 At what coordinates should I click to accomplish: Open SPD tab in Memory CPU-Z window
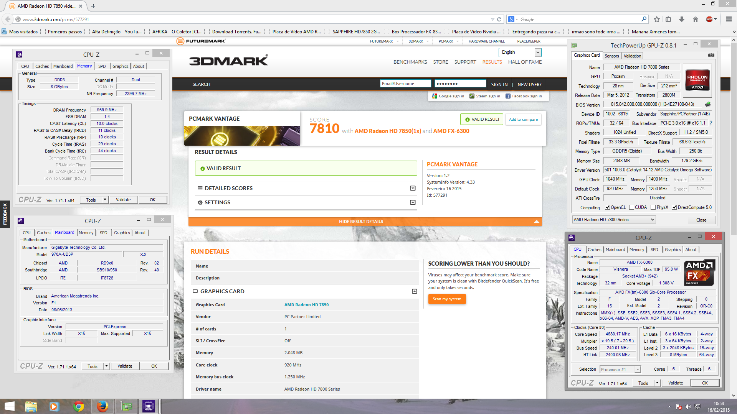click(x=102, y=66)
